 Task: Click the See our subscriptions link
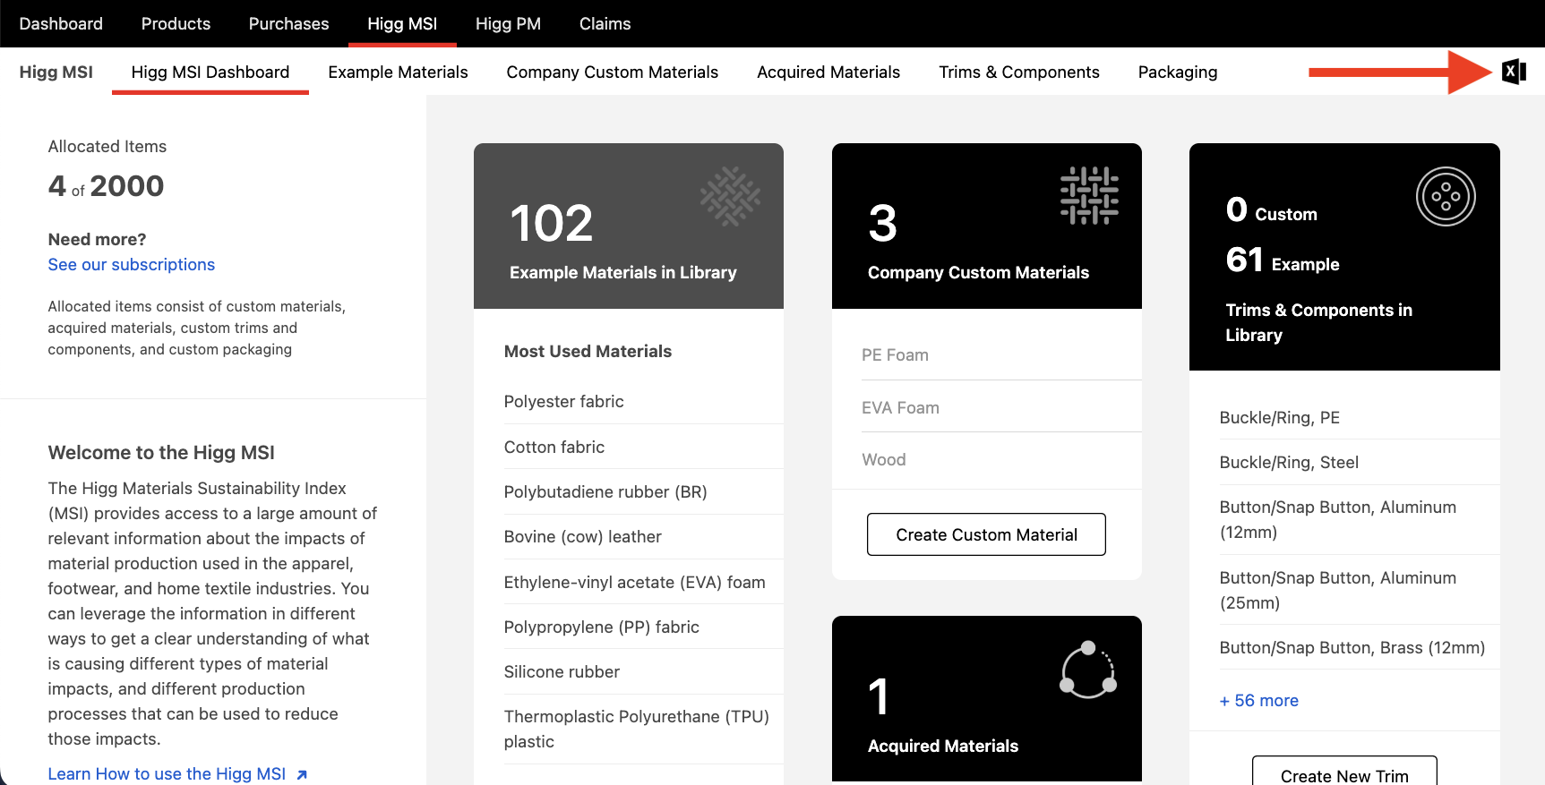(132, 264)
